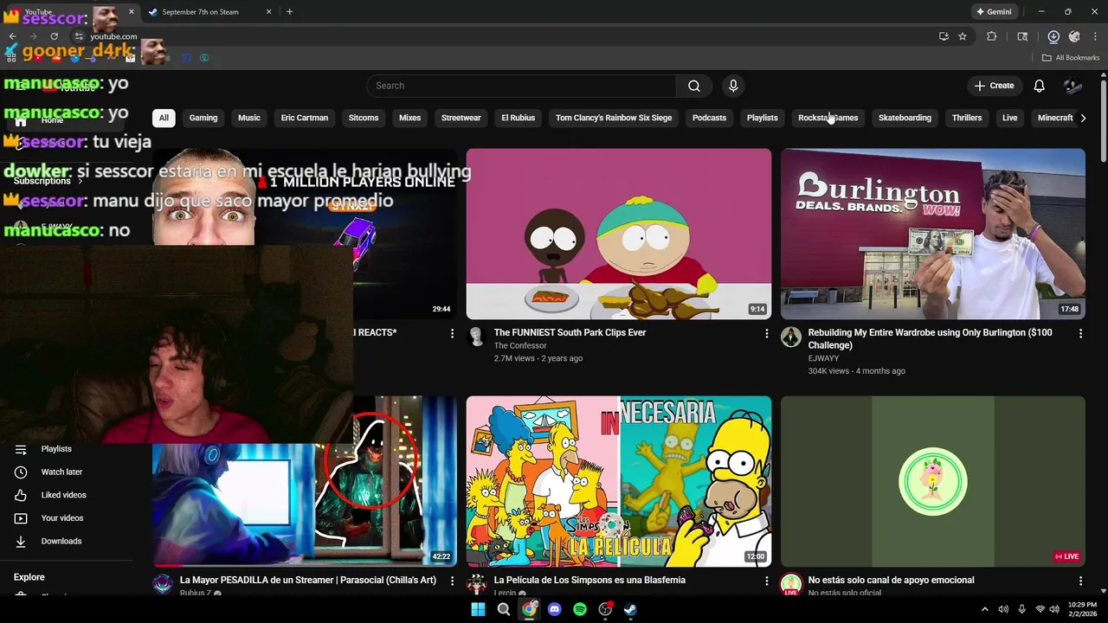The height and width of the screenshot is (623, 1108).
Task: Open The FUNNIEST South Park Clips Ever thumbnail
Action: (x=619, y=234)
